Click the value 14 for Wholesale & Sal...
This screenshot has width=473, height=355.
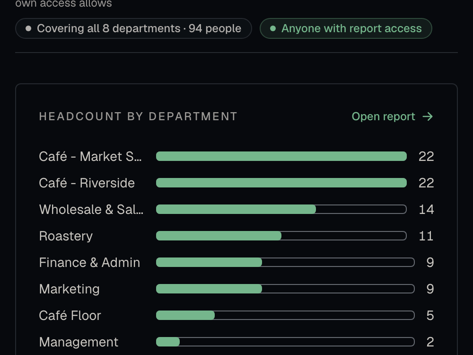(x=426, y=210)
